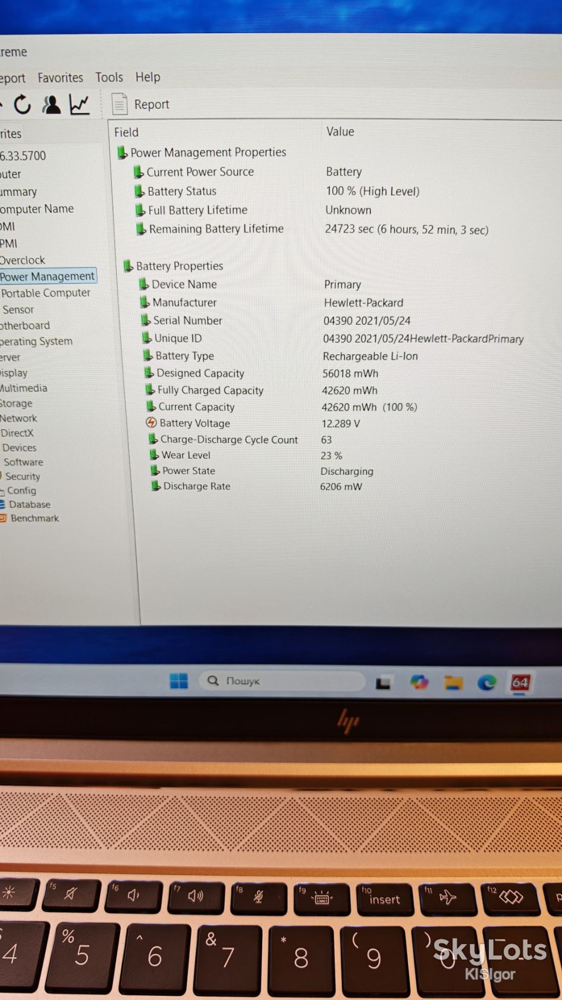Open the Tools menu
This screenshot has height=1000, width=562.
tap(109, 77)
